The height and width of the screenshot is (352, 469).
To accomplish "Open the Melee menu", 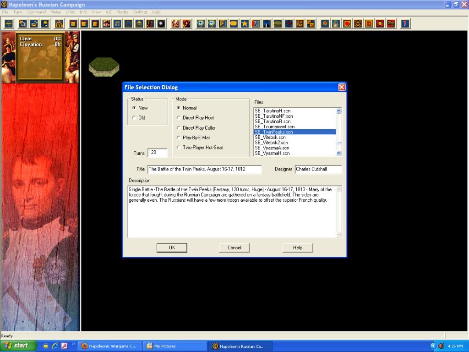I will click(x=55, y=12).
